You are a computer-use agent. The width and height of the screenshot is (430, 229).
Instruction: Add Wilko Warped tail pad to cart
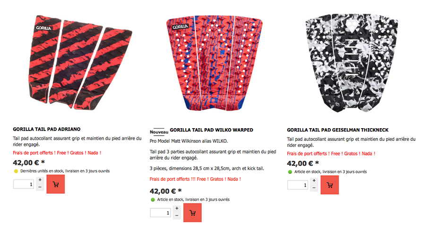tap(192, 213)
